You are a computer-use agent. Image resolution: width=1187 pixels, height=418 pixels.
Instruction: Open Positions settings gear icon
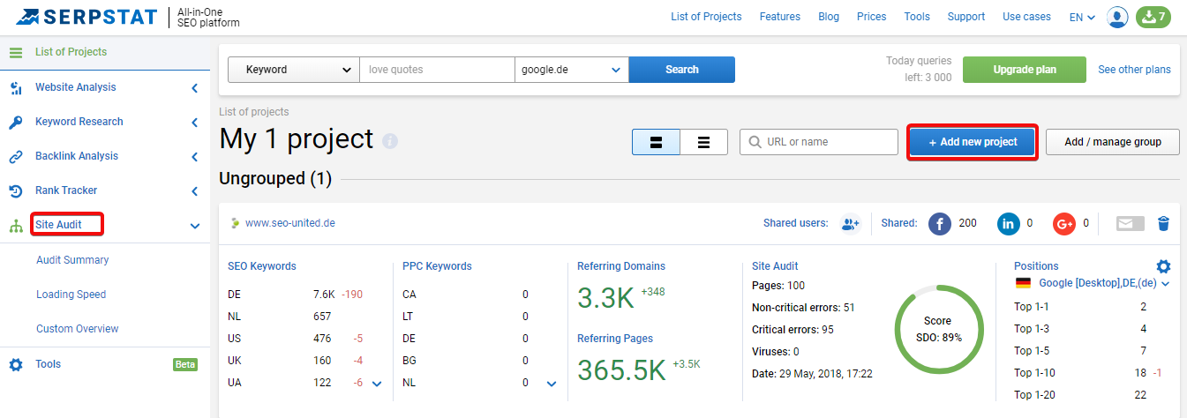coord(1163,266)
